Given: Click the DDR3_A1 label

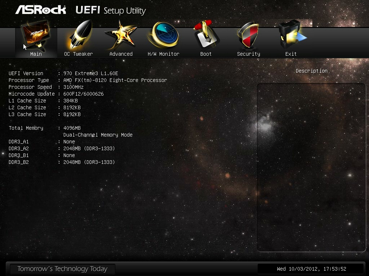Looking at the screenshot, I should (19, 142).
